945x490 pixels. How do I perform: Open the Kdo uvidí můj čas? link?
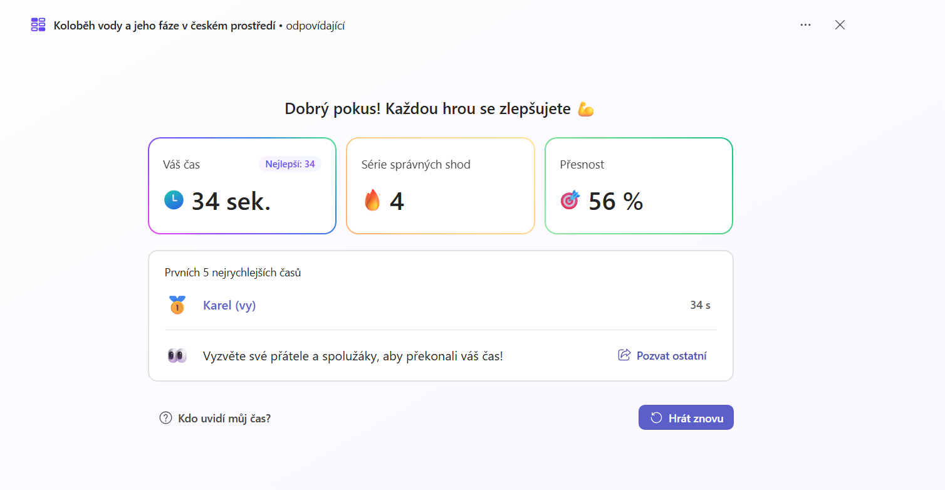click(x=224, y=418)
